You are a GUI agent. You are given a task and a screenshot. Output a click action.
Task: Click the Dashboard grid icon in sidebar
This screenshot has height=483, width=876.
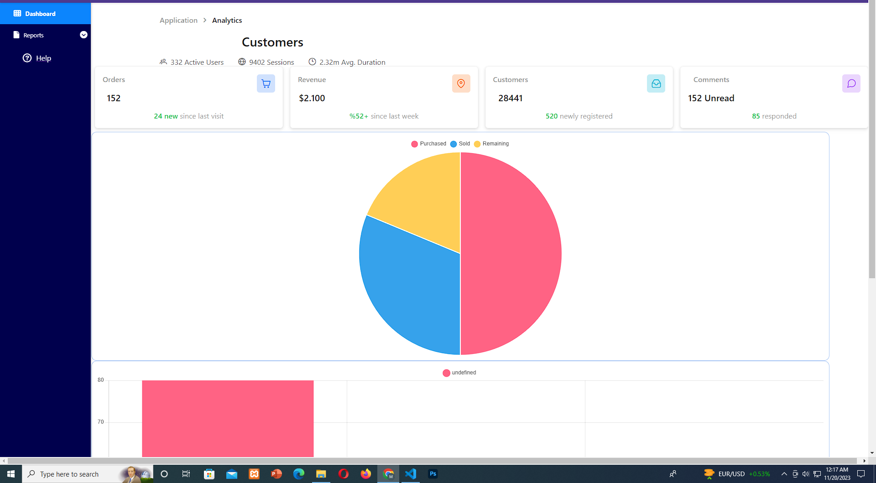pos(17,13)
